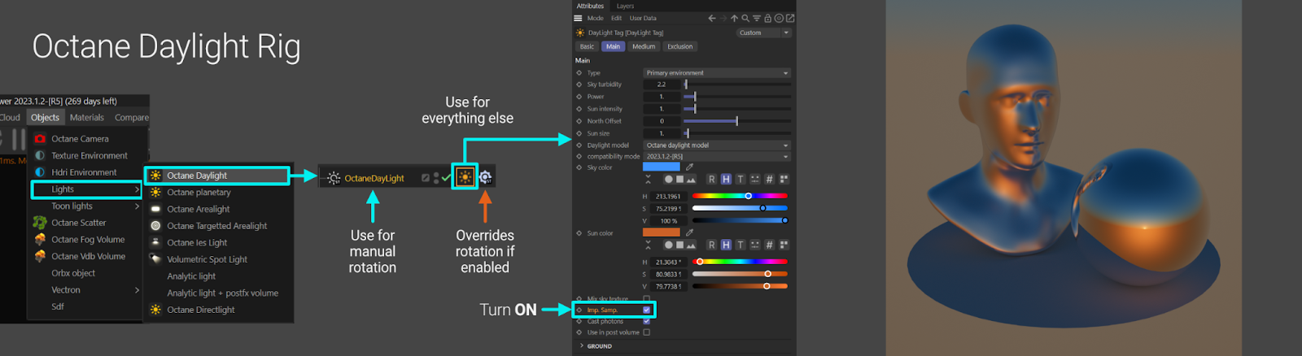Switch to the Medium tab
This screenshot has width=1302, height=356.
coord(644,46)
